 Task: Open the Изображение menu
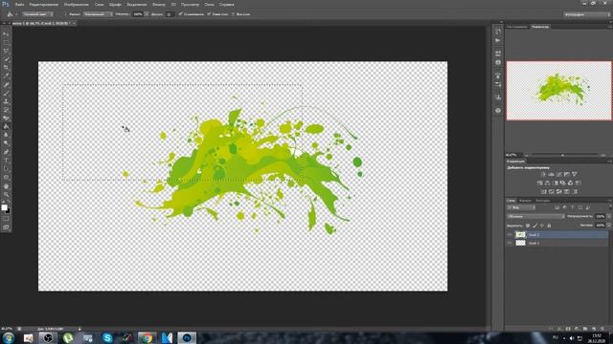click(x=77, y=4)
